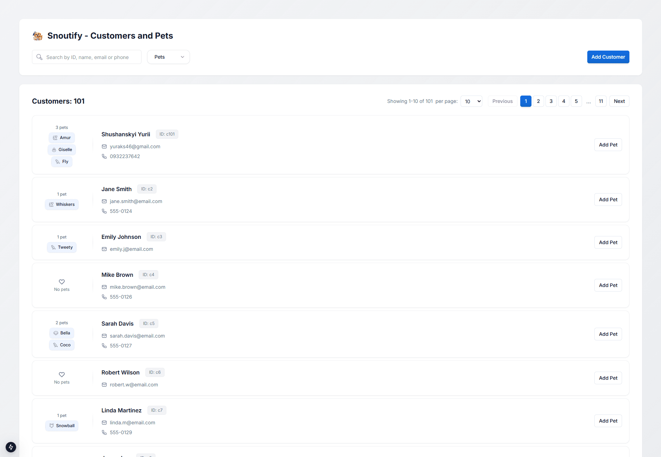Click the envelope icon beside yuraks46@gmail.com
Screen dimensions: 661x457
pos(104,146)
